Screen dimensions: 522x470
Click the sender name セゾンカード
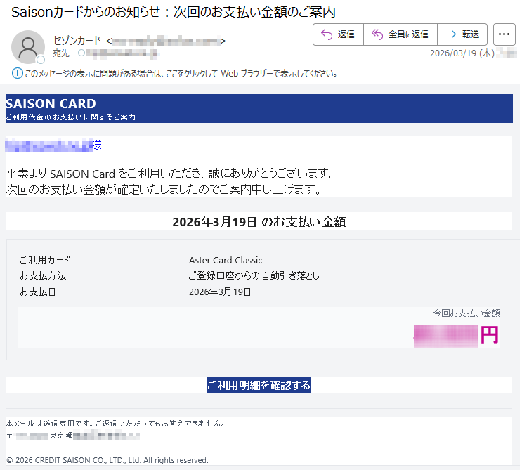77,41
